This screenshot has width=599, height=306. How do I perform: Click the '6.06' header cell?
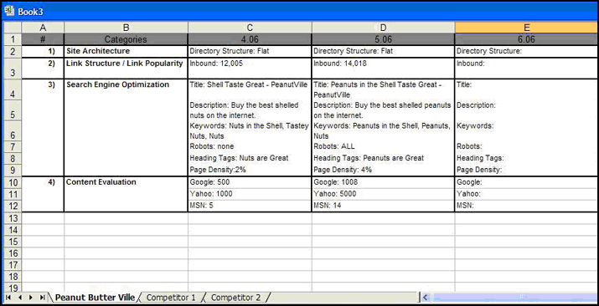[527, 39]
